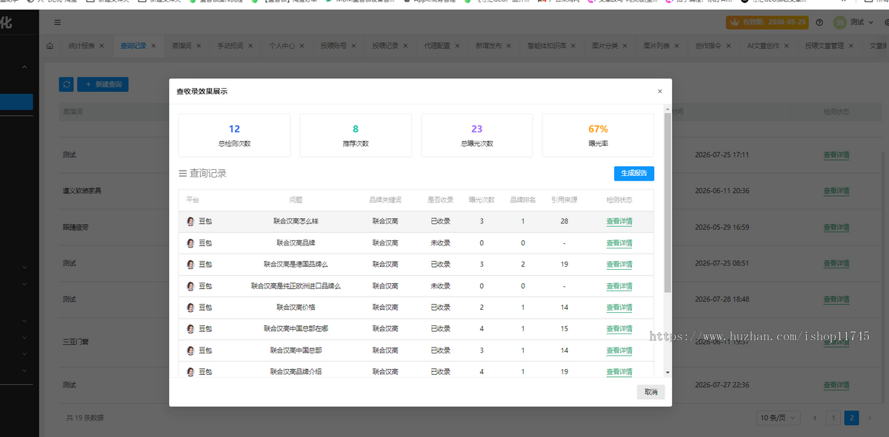Screen dimensions: 889x437
Task: Open 查看详情 for 联合汉高价格
Action: coord(619,308)
